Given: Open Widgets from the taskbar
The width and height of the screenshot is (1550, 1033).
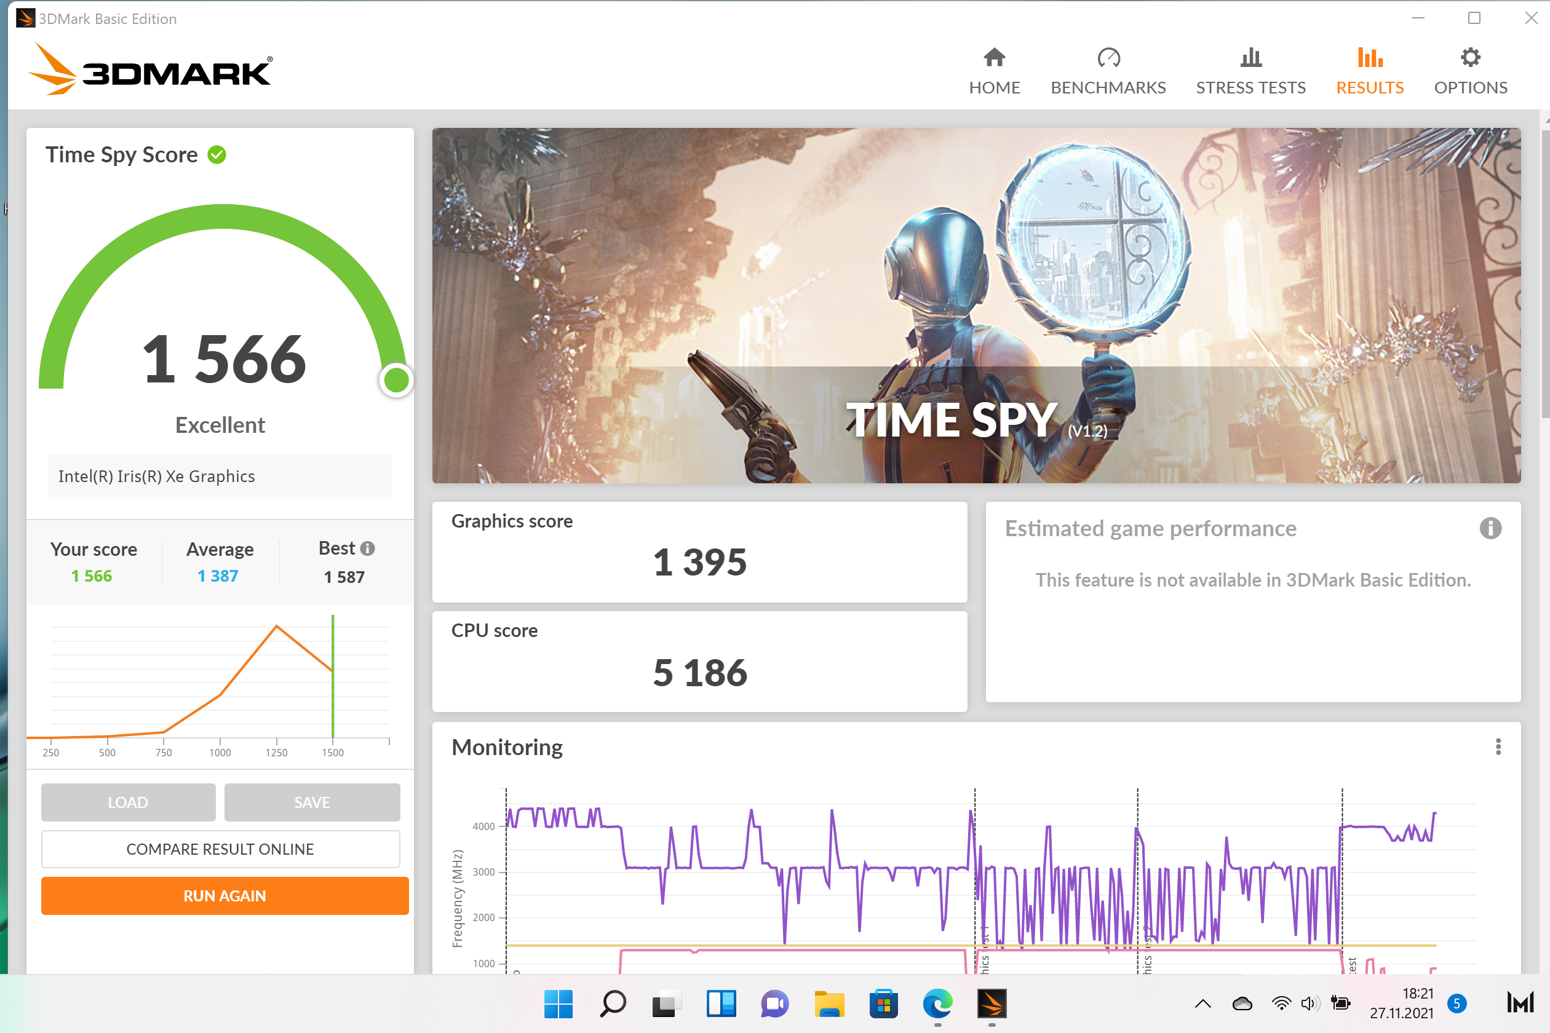Looking at the screenshot, I should click(x=721, y=1003).
